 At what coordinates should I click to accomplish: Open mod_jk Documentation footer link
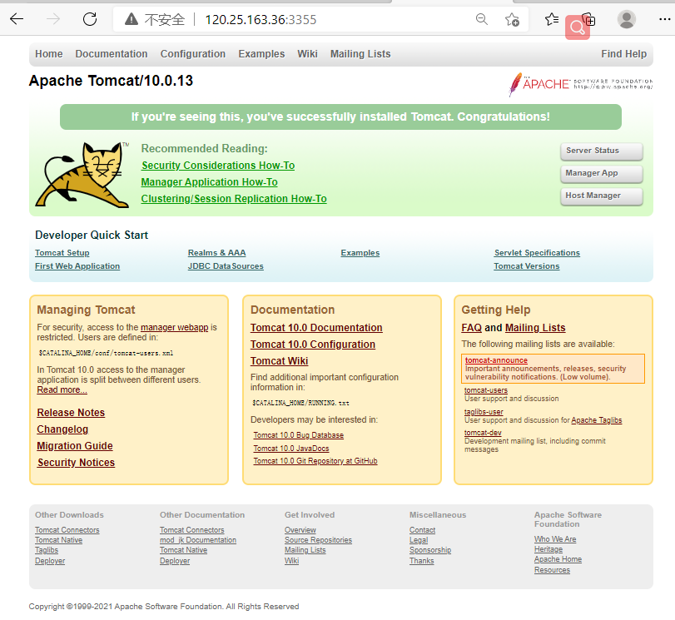[x=198, y=540]
